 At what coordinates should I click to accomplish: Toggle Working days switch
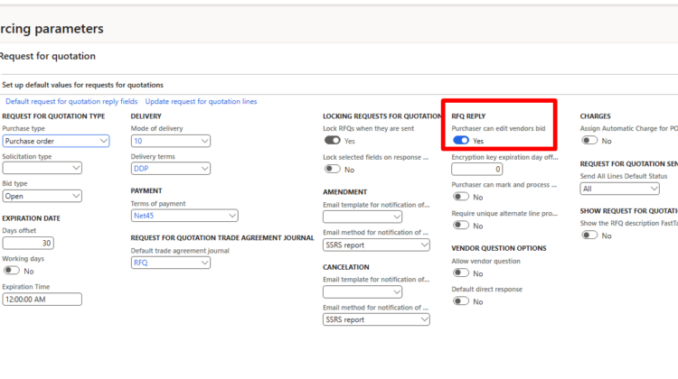(x=12, y=271)
